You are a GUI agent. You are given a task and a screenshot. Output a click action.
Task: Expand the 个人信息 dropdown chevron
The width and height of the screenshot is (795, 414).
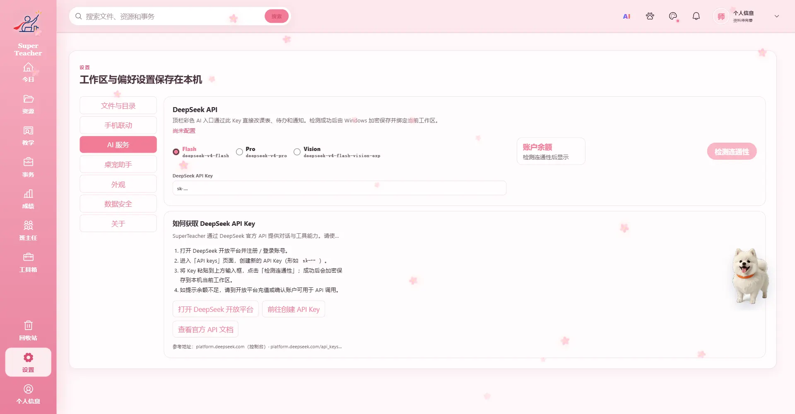[x=777, y=16]
